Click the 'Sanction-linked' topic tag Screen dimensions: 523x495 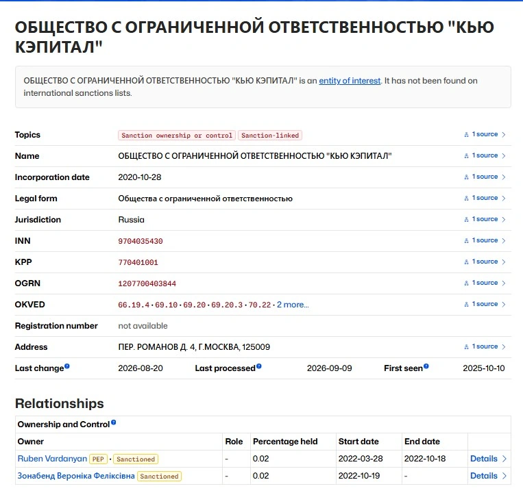coord(270,136)
